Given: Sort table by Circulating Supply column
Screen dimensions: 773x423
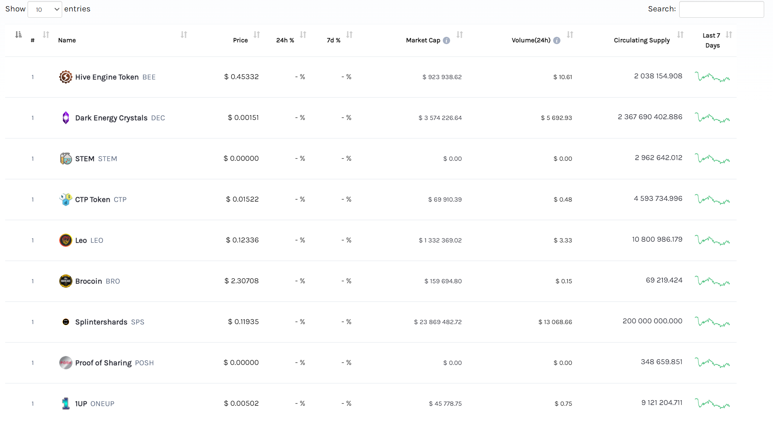Looking at the screenshot, I should click(x=680, y=35).
